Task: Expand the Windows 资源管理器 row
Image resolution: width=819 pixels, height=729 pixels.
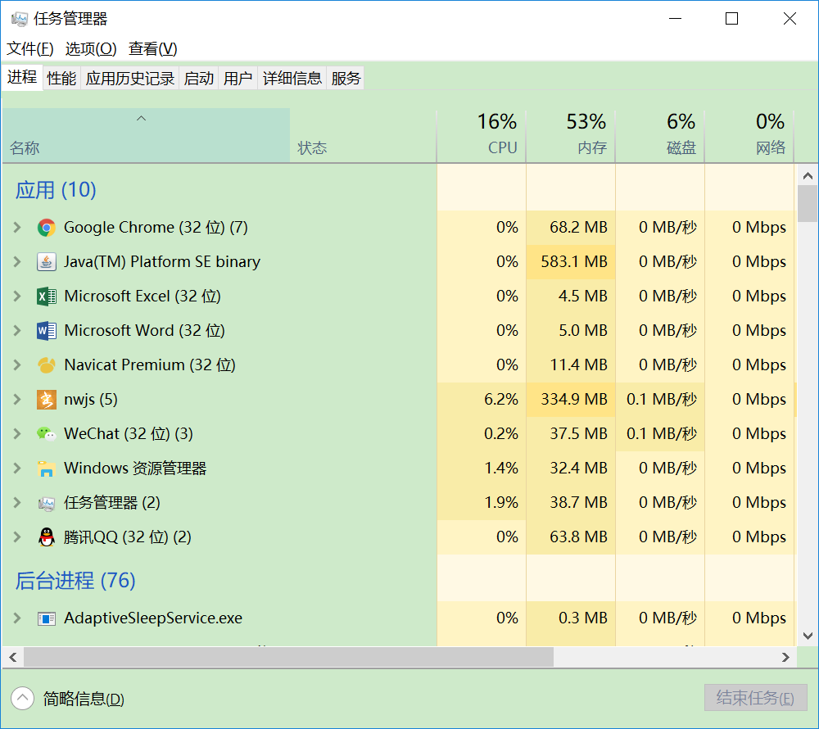Action: tap(17, 469)
